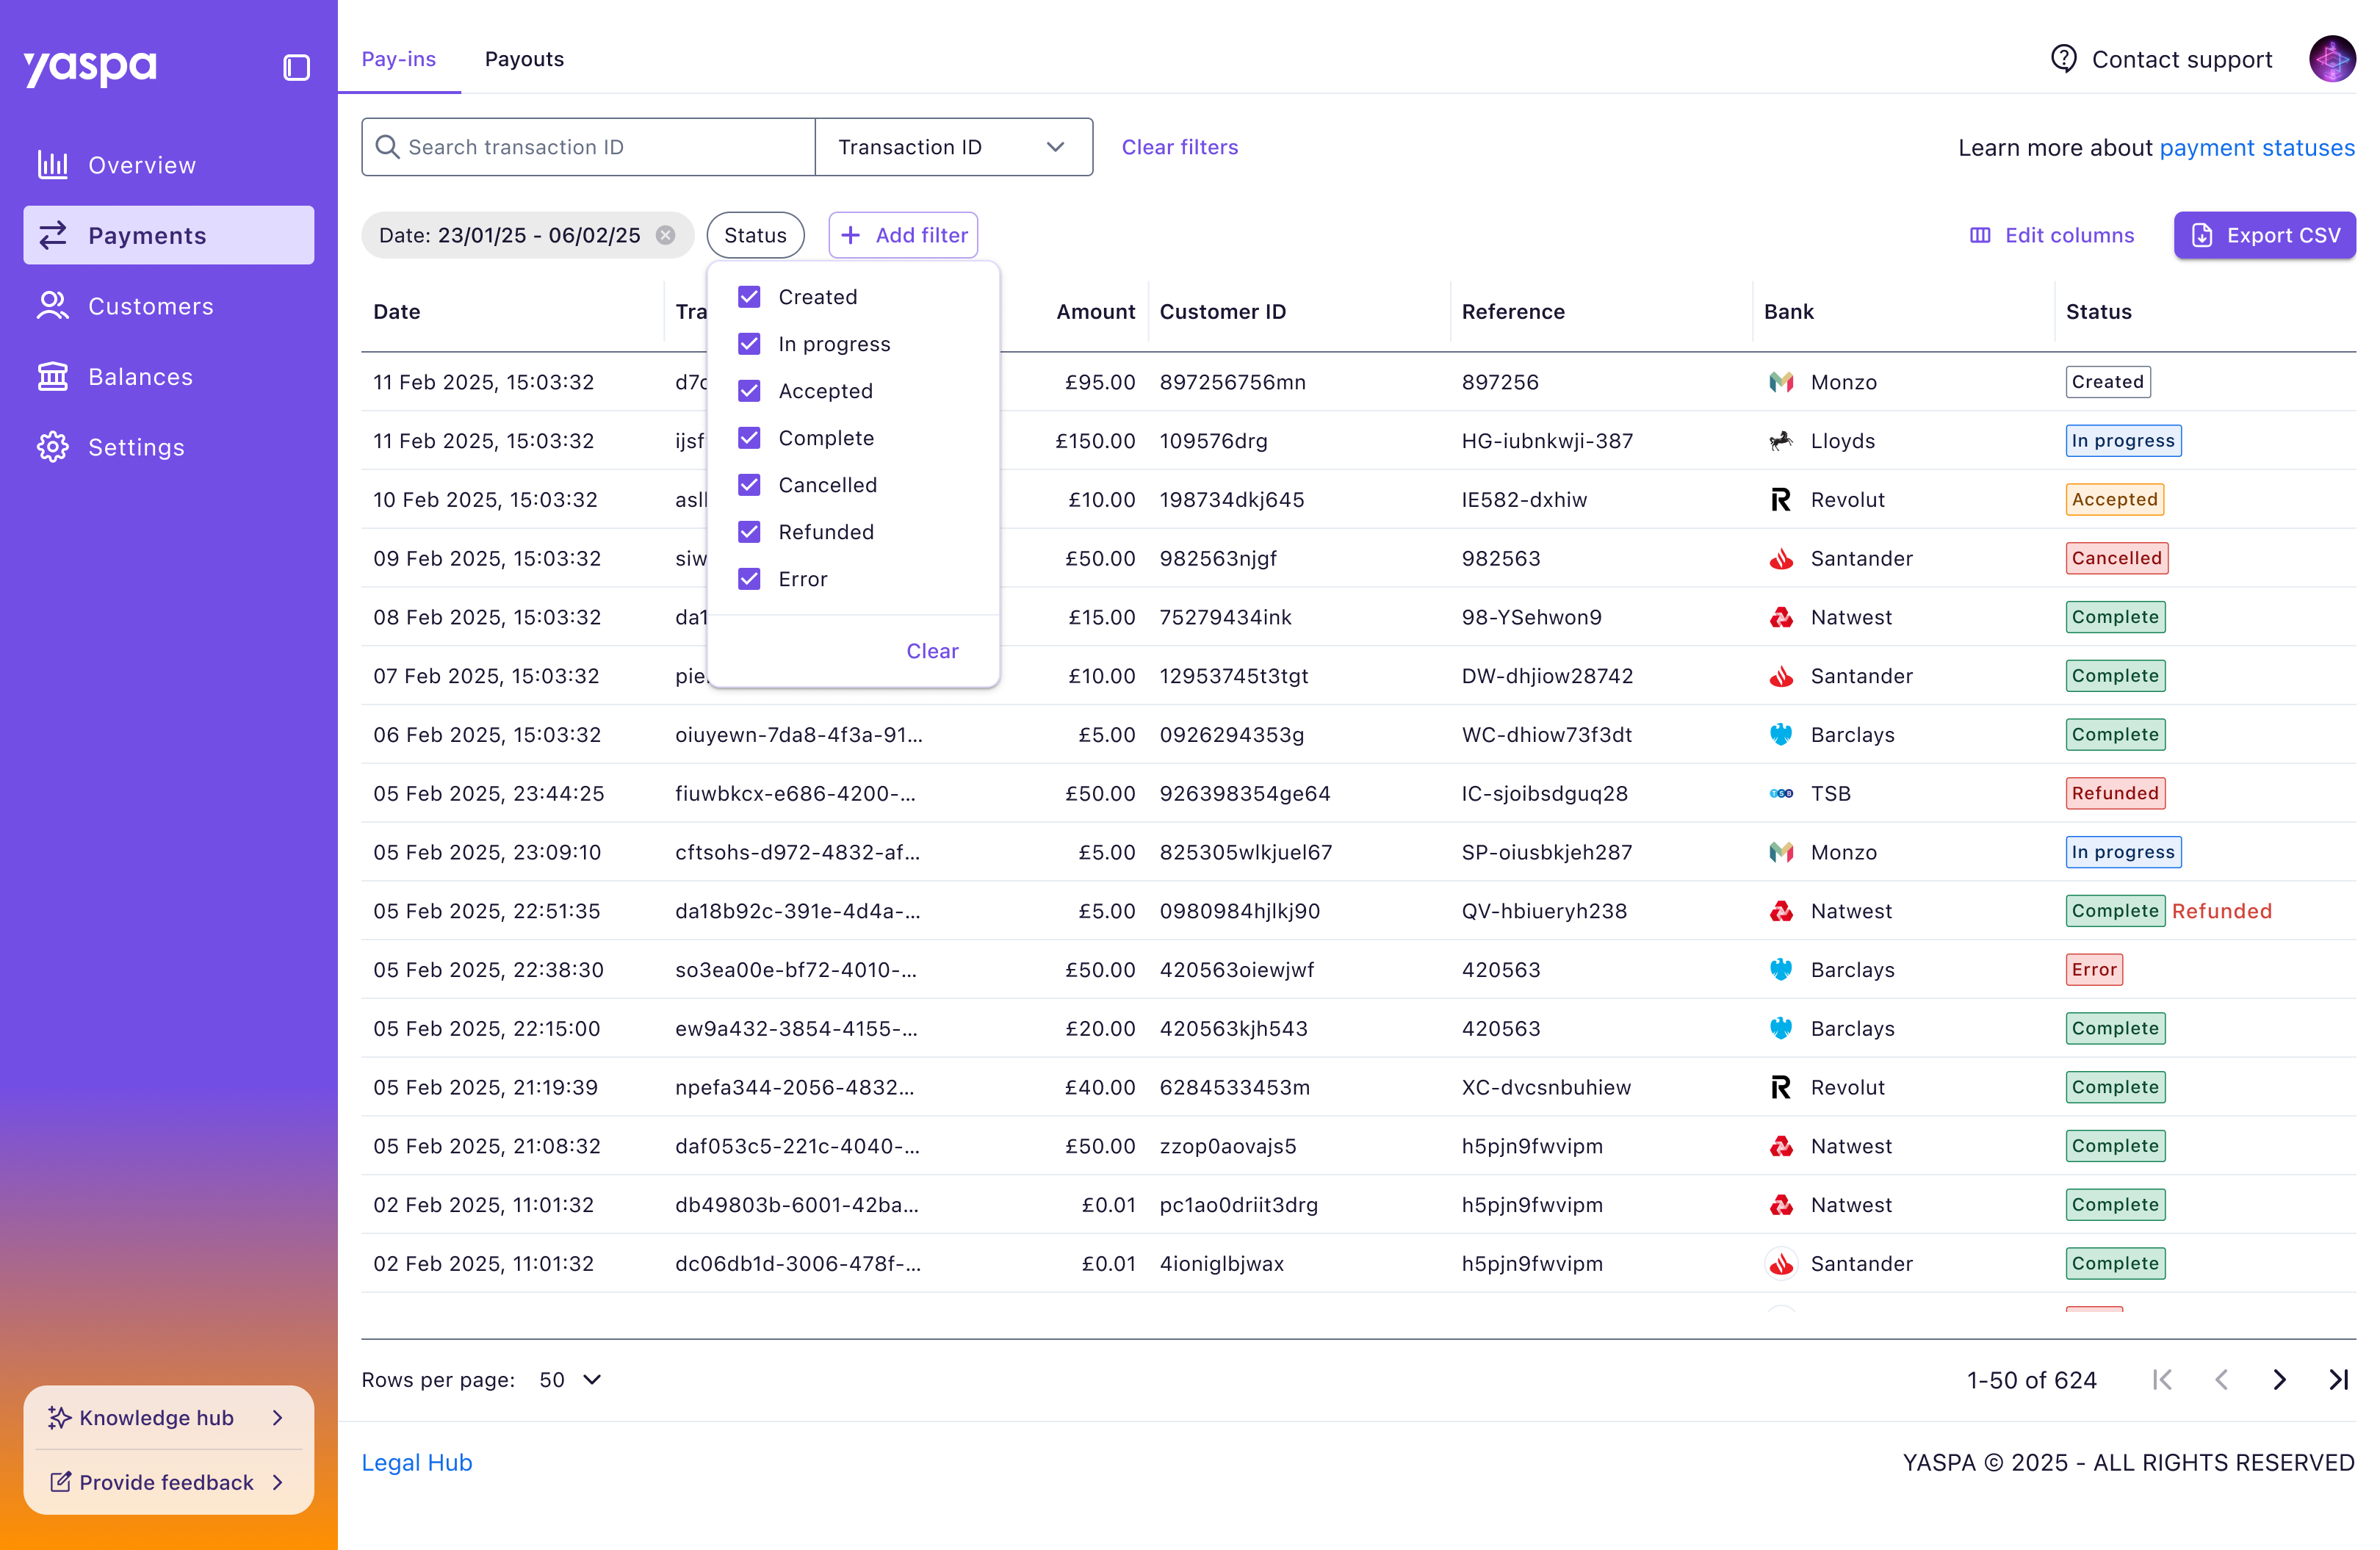Uncheck the Created status checkbox
This screenshot has height=1550, width=2380.
749,297
